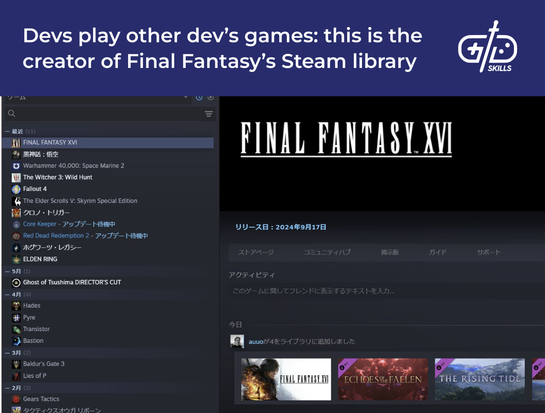Click the Gears Tactics icon
This screenshot has width=545, height=413.
click(x=16, y=399)
